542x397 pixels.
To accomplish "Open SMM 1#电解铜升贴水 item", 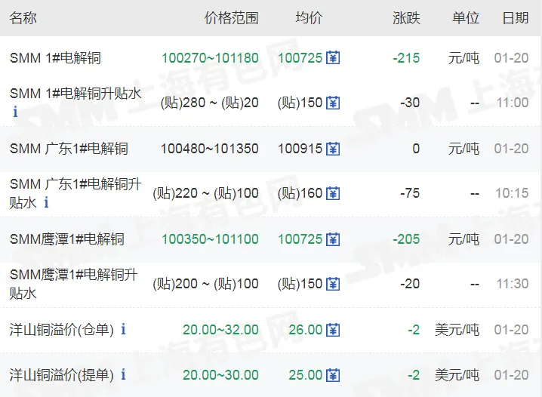I will (75, 94).
